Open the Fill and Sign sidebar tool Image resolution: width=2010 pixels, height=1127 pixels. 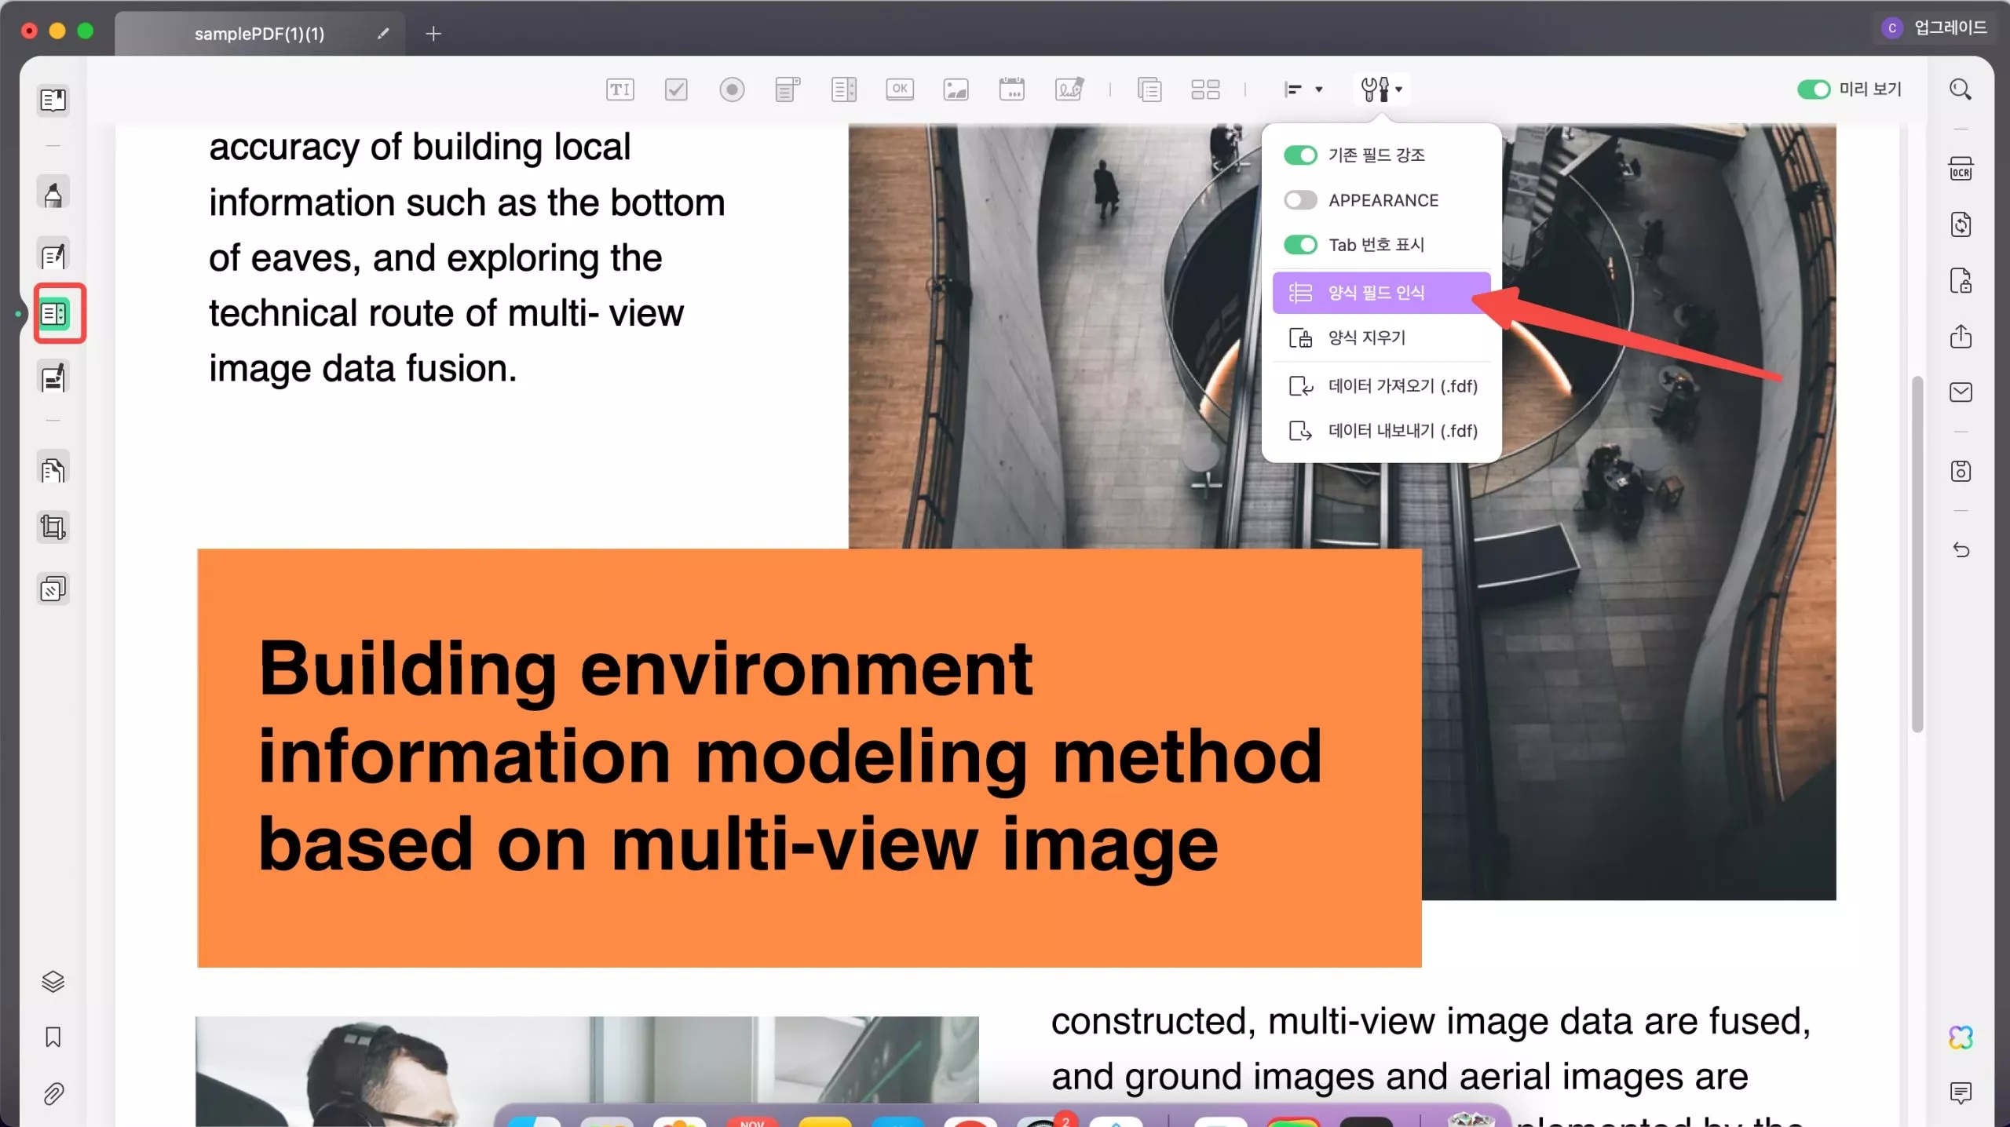(53, 377)
